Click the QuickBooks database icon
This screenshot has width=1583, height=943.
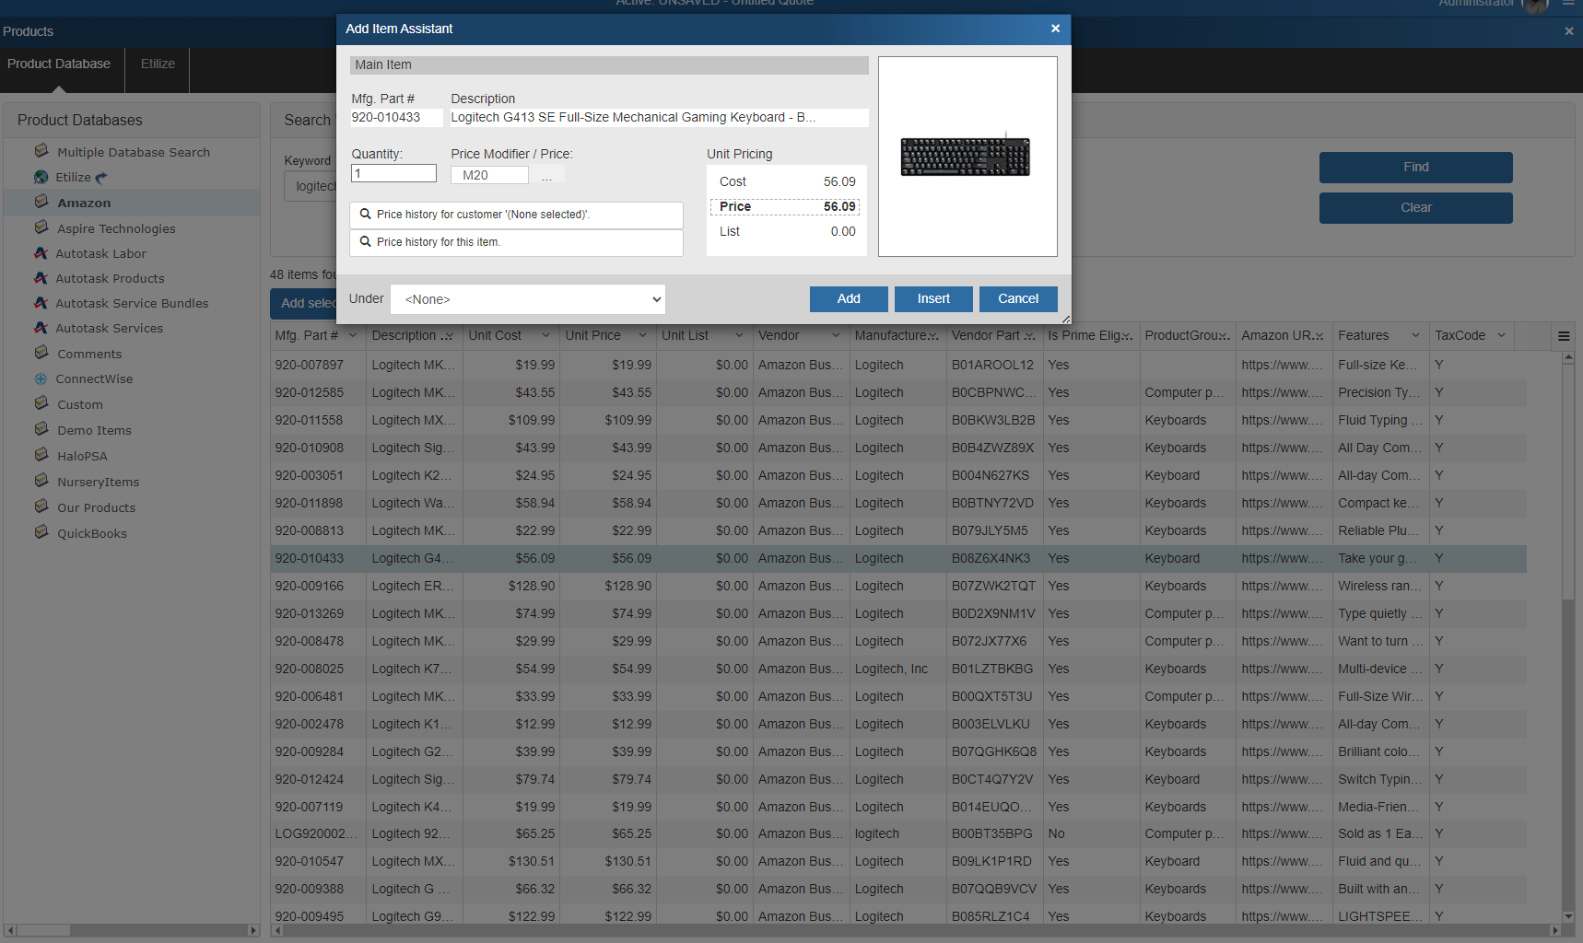coord(41,532)
